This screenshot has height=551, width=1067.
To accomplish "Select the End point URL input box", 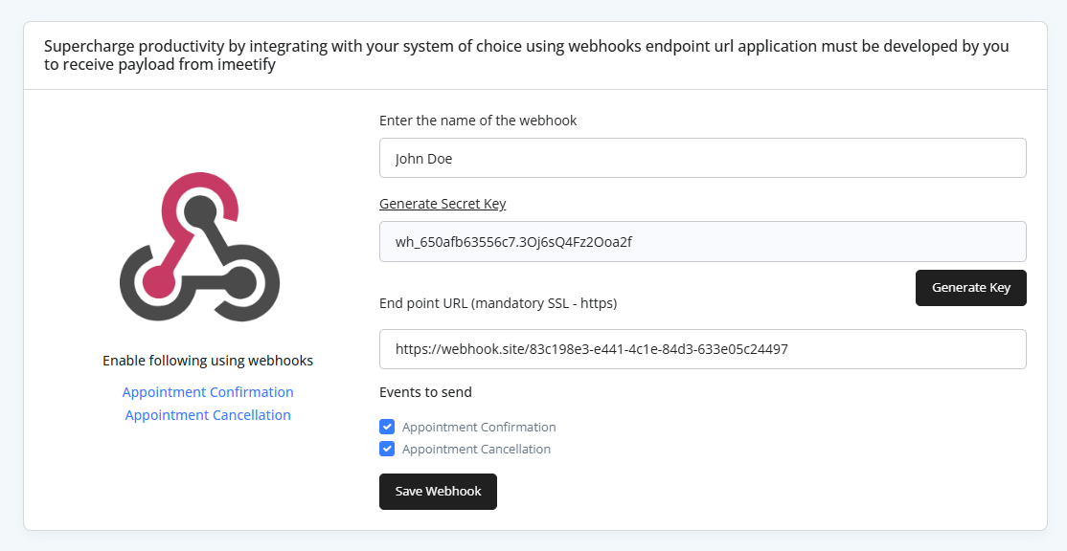I will pyautogui.click(x=702, y=349).
